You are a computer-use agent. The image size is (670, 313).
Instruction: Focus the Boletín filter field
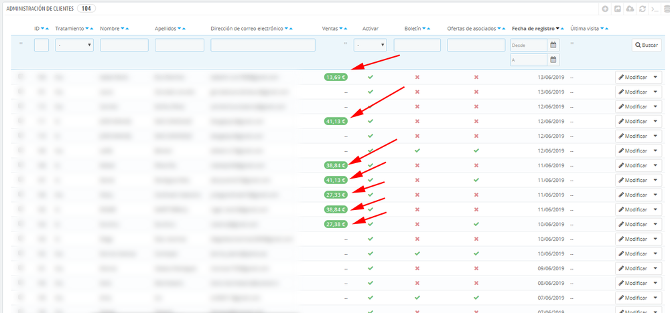point(417,45)
